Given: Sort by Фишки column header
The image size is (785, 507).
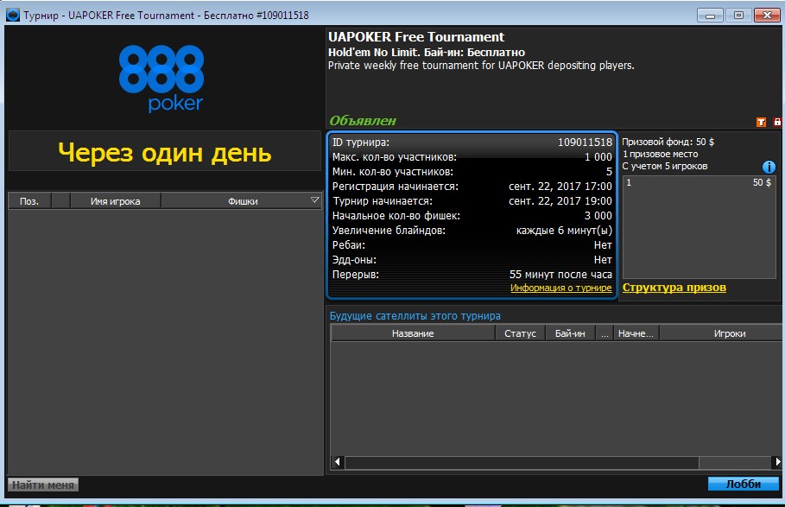Looking at the screenshot, I should [x=242, y=200].
